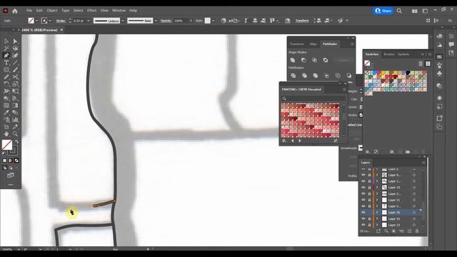Open the Object menu
457x257 pixels.
52,10
